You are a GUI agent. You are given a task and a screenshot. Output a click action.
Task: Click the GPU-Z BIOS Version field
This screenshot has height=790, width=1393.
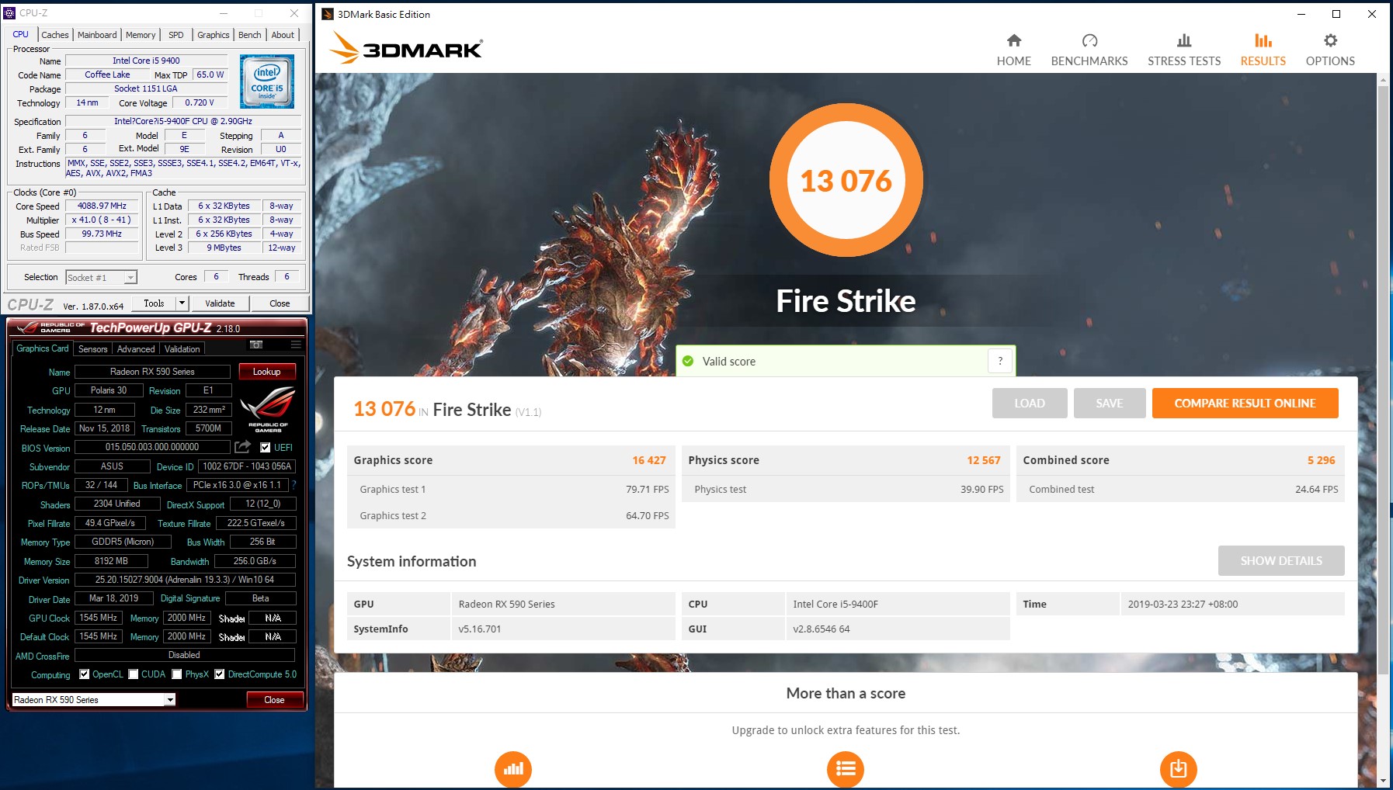click(152, 447)
